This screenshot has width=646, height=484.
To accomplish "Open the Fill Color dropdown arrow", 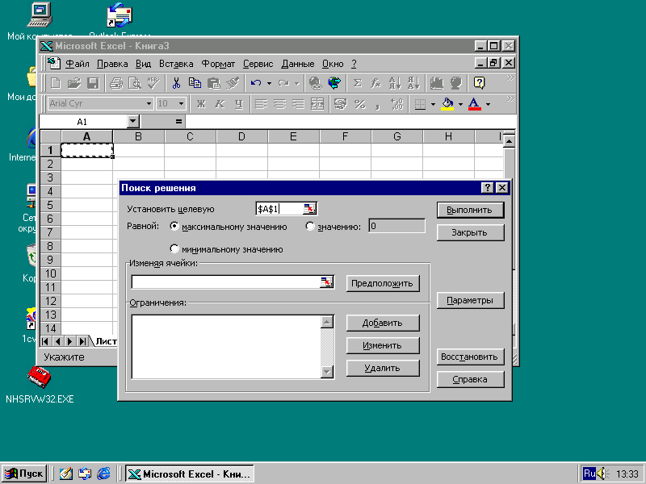I will pos(460,104).
